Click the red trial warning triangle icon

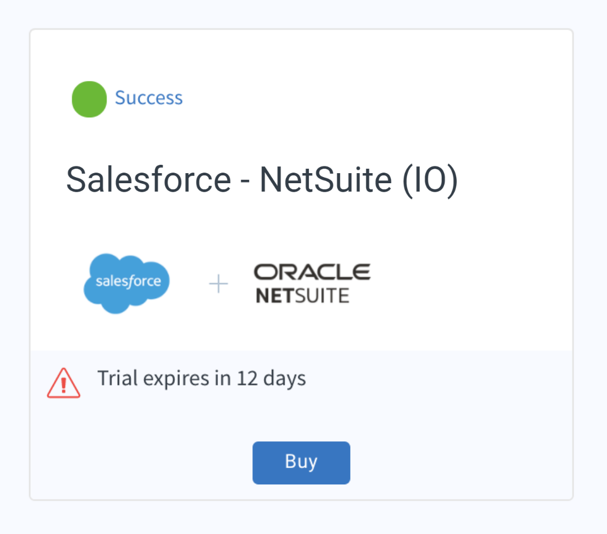pos(64,383)
